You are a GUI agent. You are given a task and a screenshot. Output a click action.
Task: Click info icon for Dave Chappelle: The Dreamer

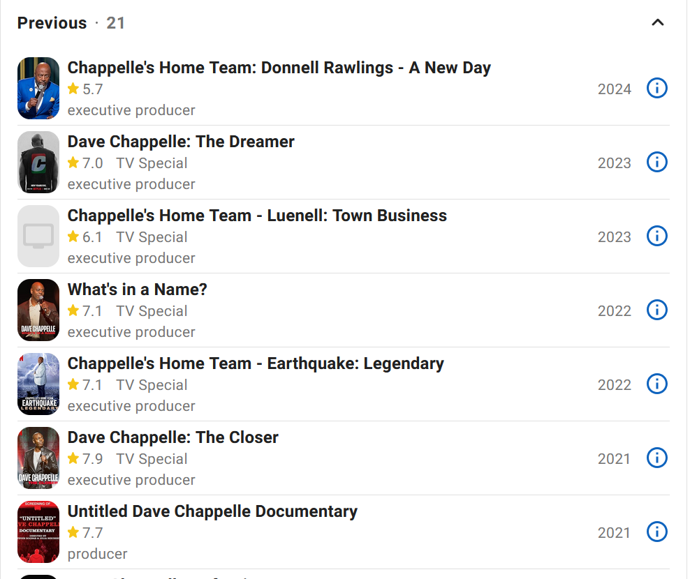pos(656,163)
